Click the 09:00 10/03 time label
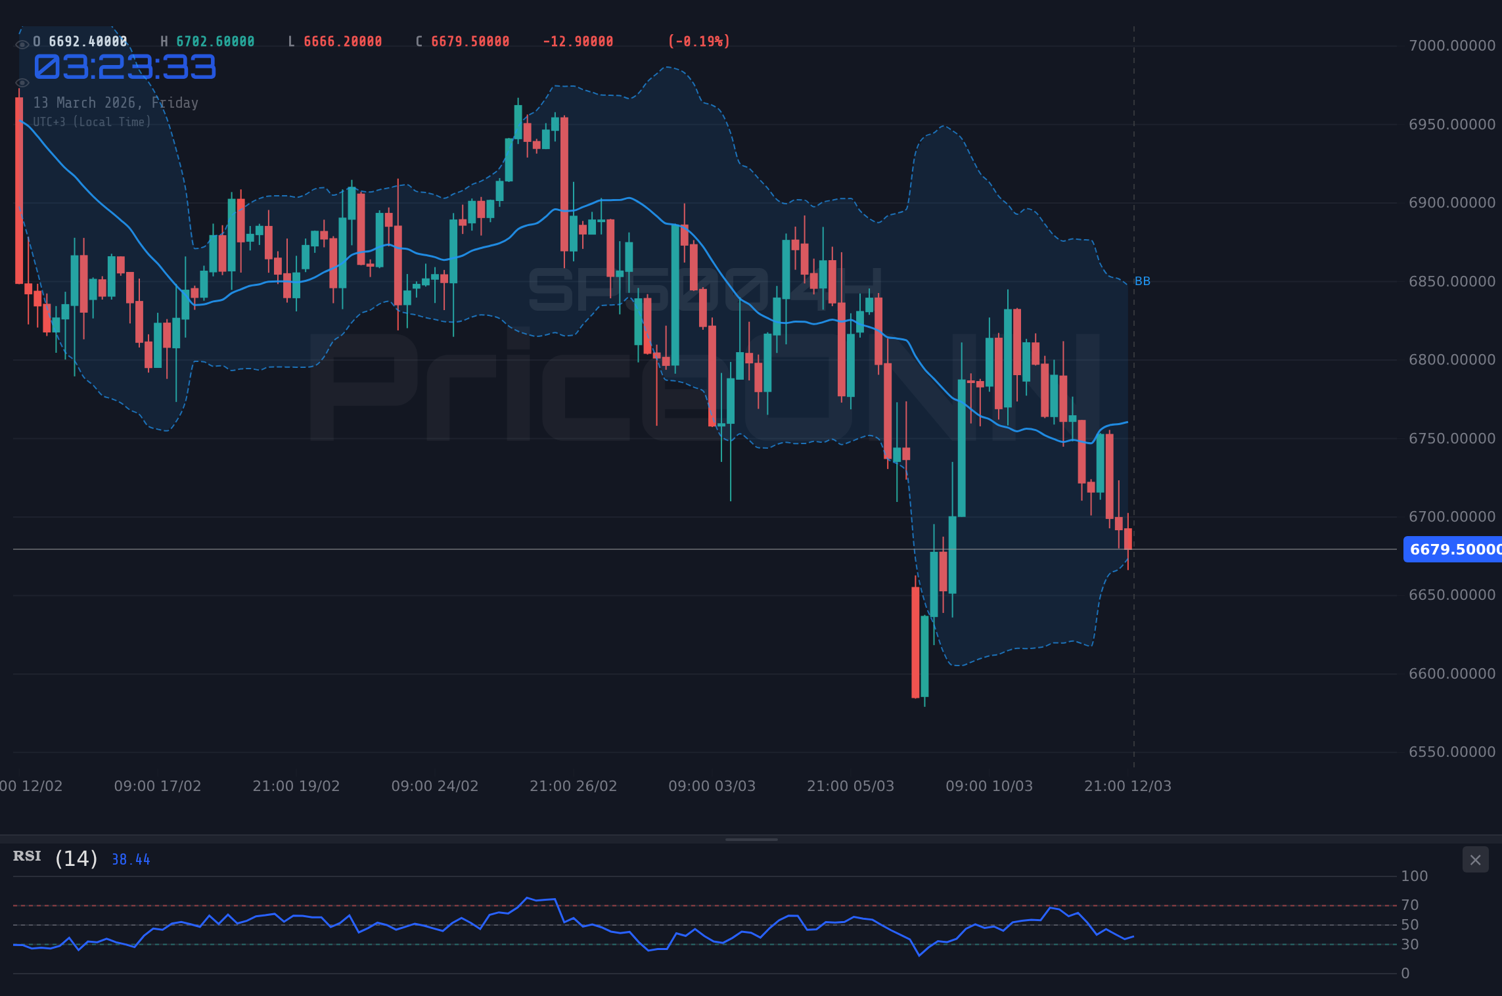The height and width of the screenshot is (996, 1502). coord(990,786)
